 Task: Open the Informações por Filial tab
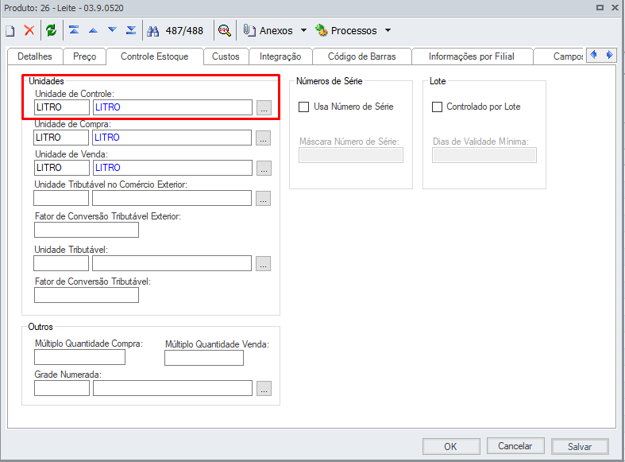tap(472, 56)
